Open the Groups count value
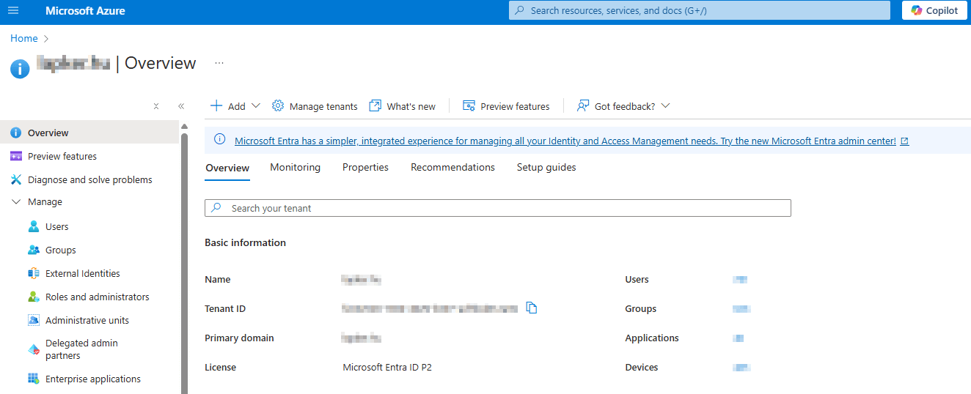Viewport: 971px width, 394px height. pos(741,308)
